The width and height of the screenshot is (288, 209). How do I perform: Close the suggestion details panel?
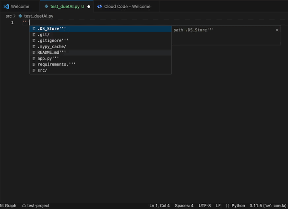[x=277, y=30]
